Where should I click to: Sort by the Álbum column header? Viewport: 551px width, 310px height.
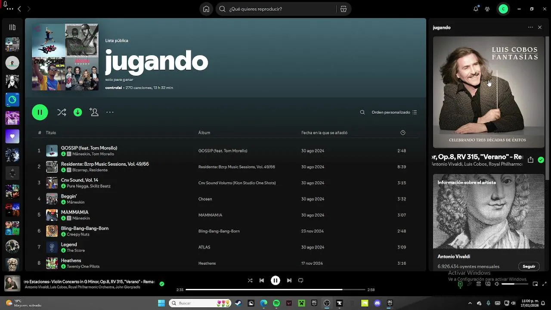point(204,133)
